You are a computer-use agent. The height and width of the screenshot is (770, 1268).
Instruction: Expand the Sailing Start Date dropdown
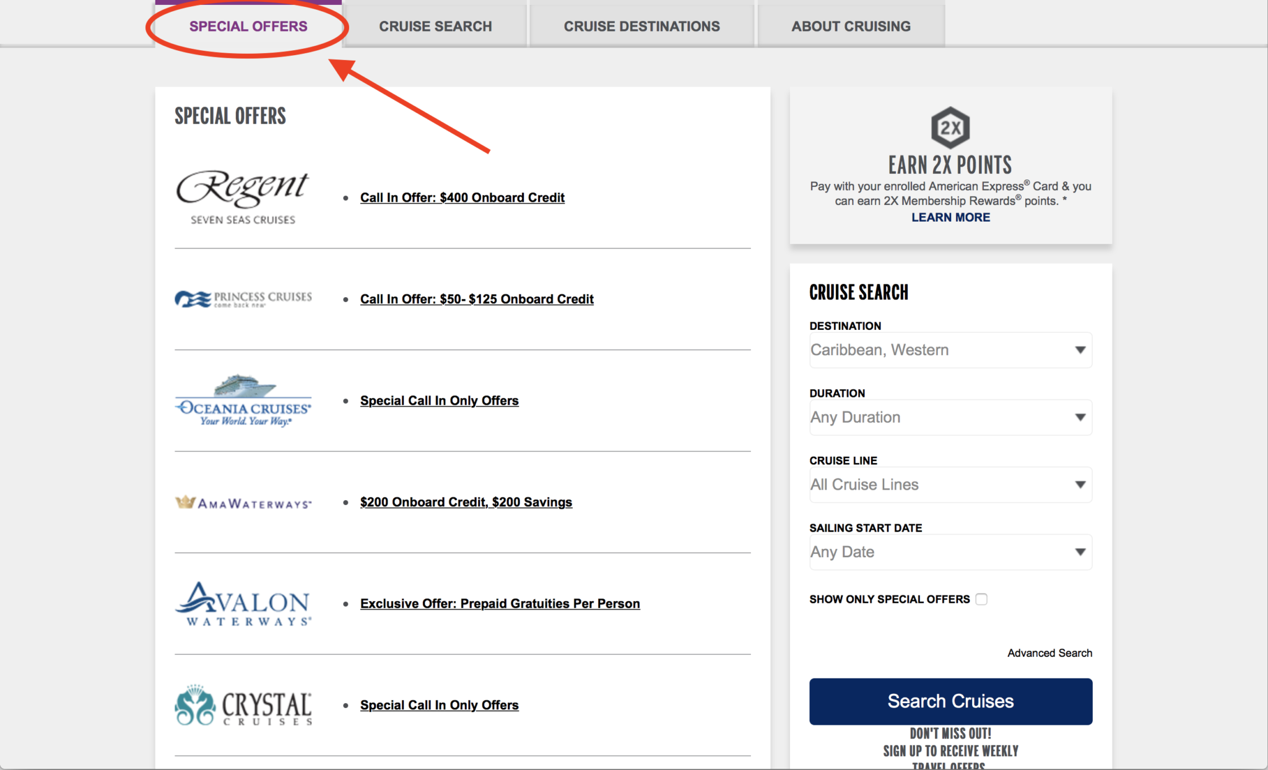point(950,552)
